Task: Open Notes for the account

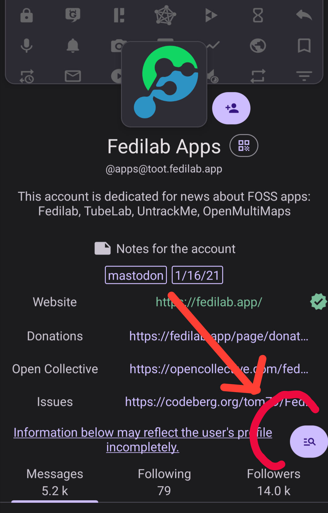Action: coord(165,249)
